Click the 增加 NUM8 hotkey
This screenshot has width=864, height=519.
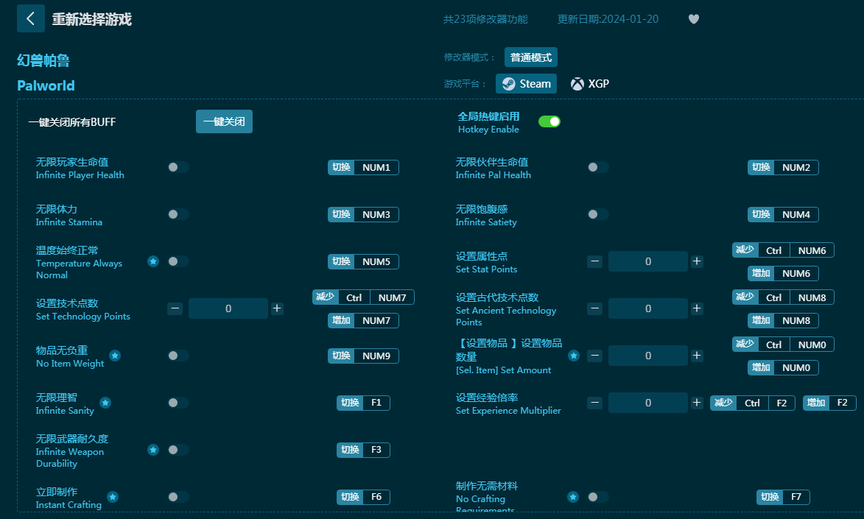click(783, 321)
